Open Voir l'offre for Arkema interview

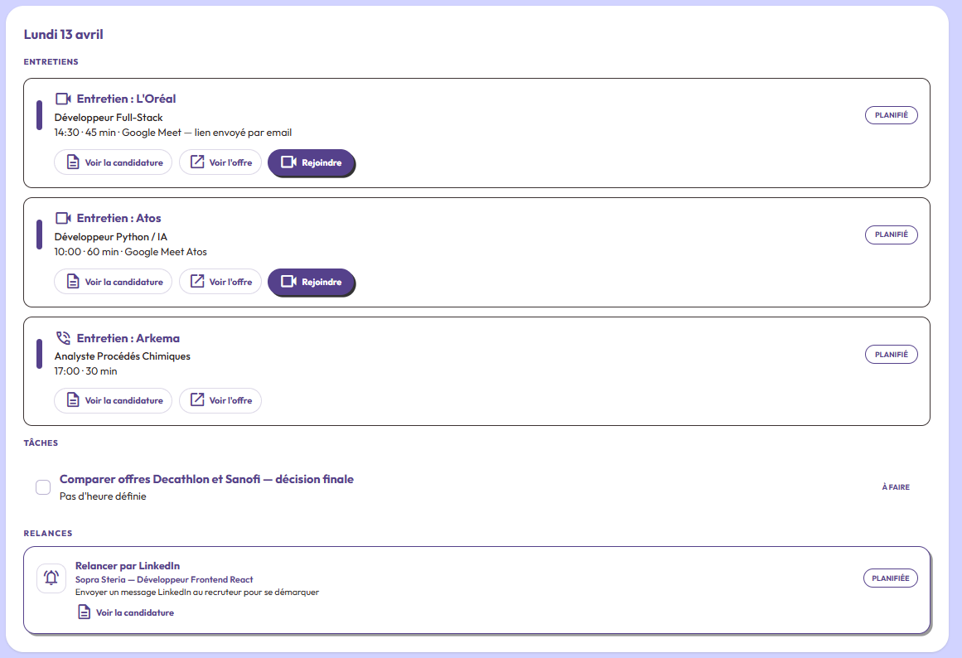pos(220,400)
